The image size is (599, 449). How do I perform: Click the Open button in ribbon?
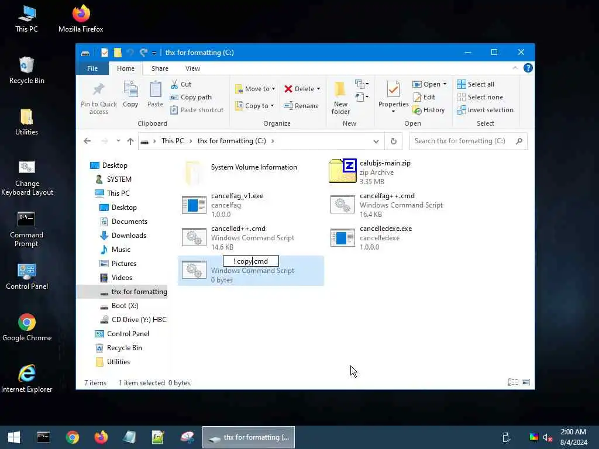coord(426,84)
